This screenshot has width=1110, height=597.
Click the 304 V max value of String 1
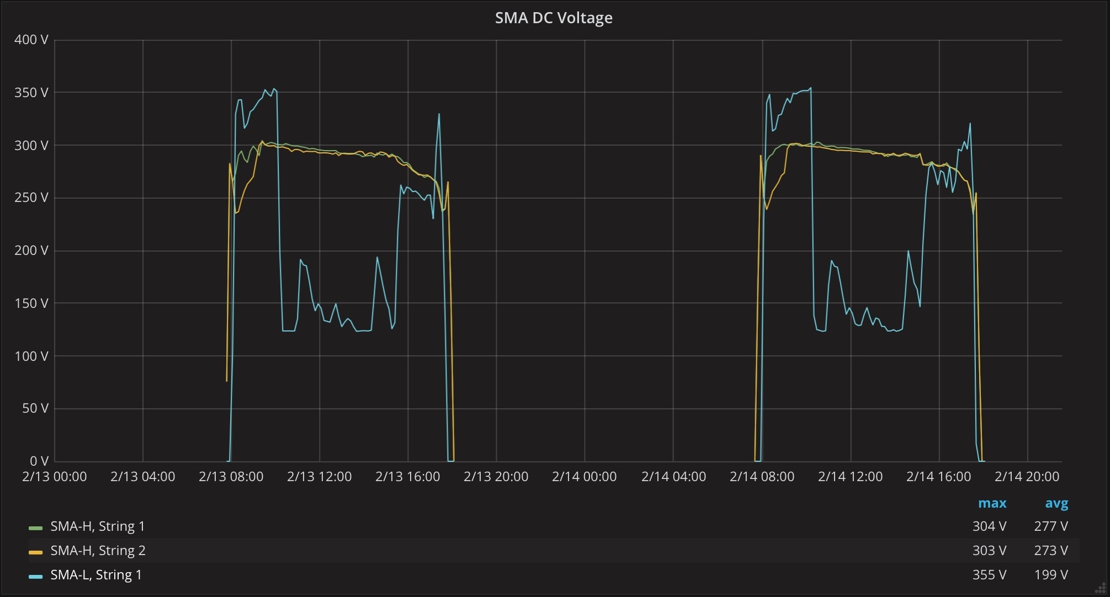click(x=989, y=526)
